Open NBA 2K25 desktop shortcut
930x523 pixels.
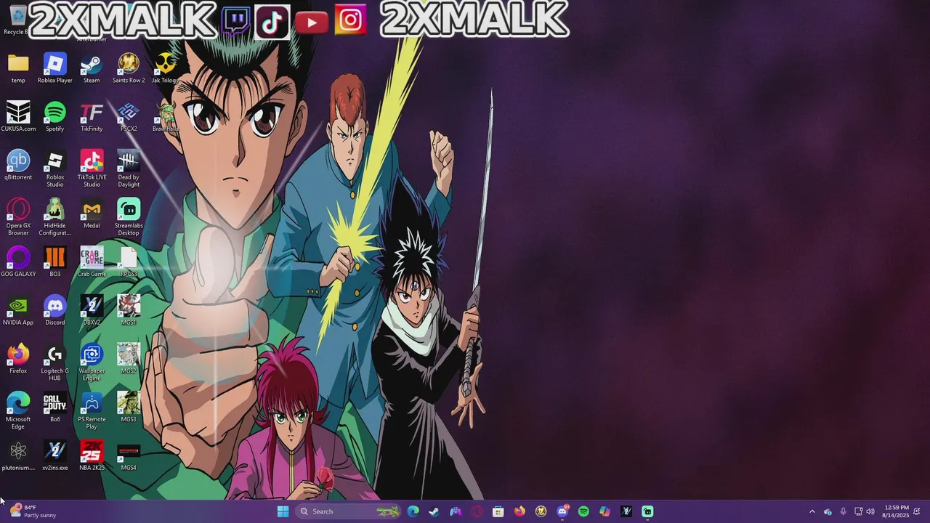(92, 456)
